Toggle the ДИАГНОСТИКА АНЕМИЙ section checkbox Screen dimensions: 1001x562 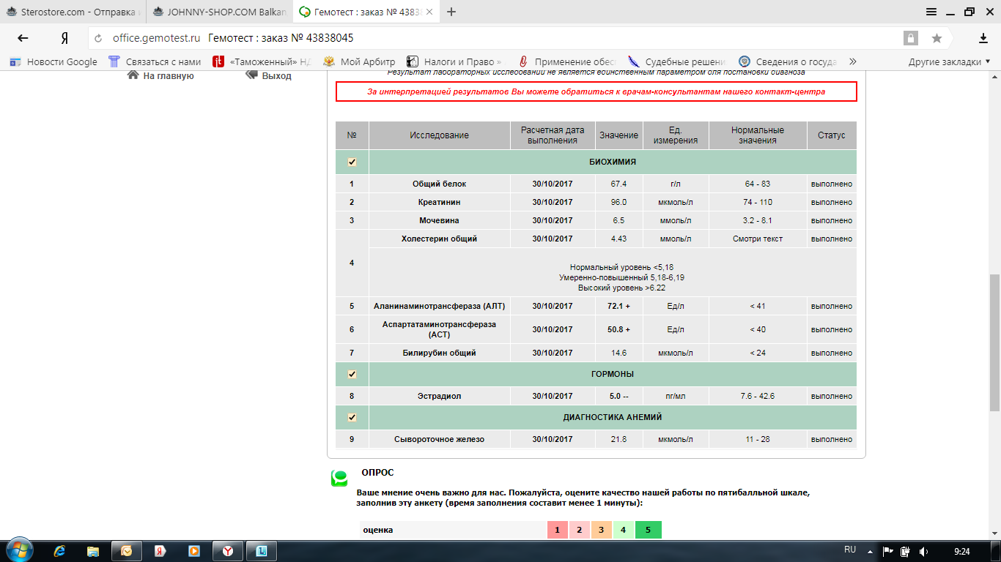[x=352, y=417]
